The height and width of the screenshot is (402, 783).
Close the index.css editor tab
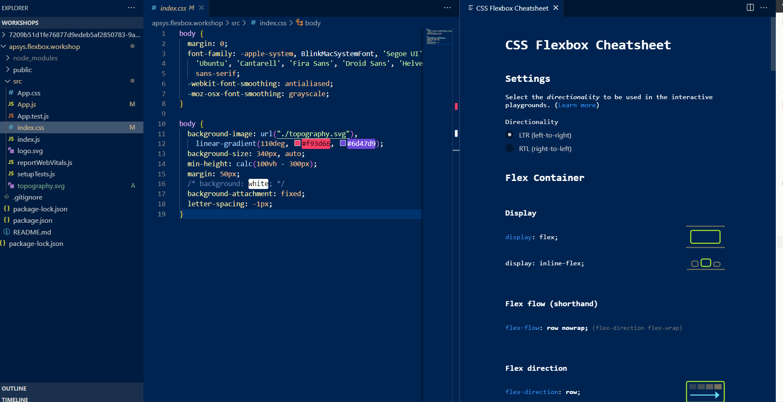(x=201, y=8)
